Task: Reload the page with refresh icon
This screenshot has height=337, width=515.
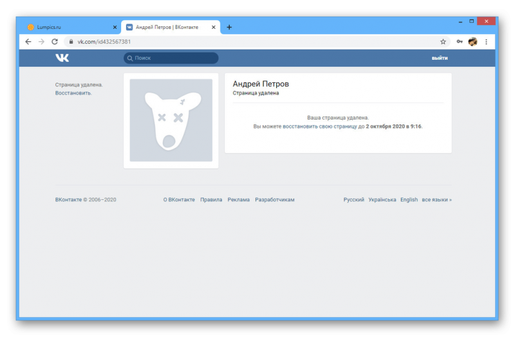Action: (x=55, y=42)
